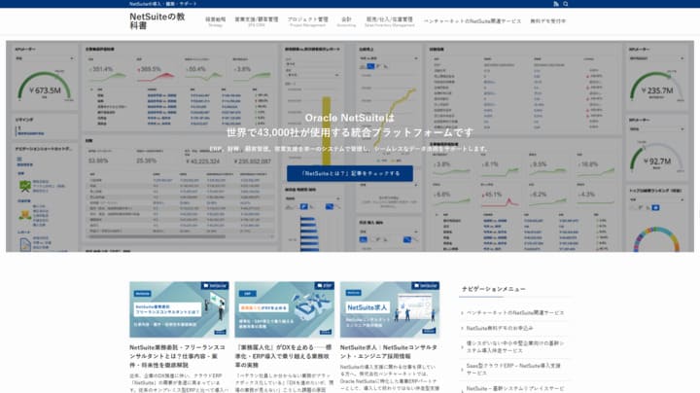Click the ERP tag on DX card
This screenshot has height=393, width=700.
[324, 285]
